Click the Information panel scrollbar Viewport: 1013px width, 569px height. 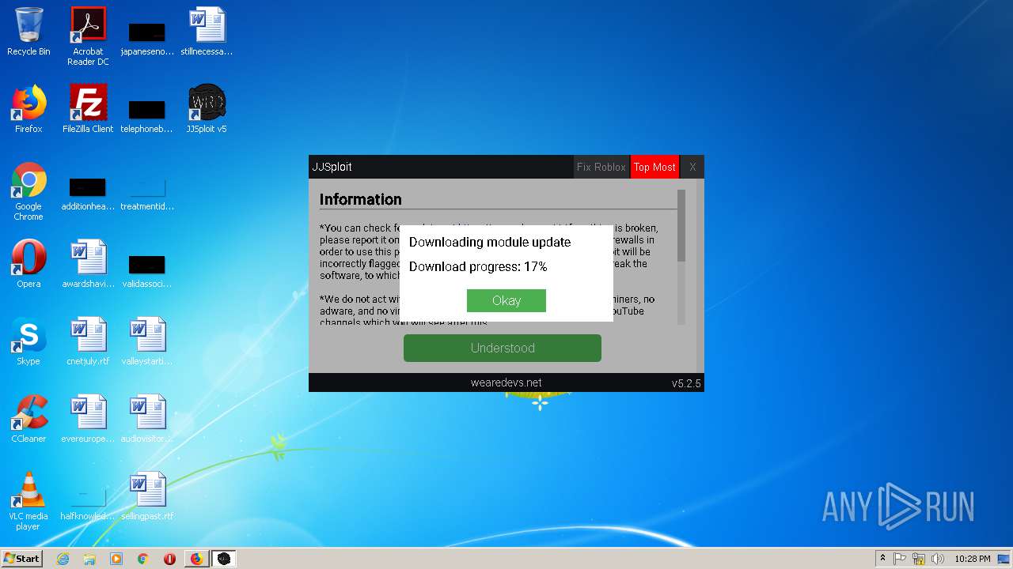coord(681,225)
